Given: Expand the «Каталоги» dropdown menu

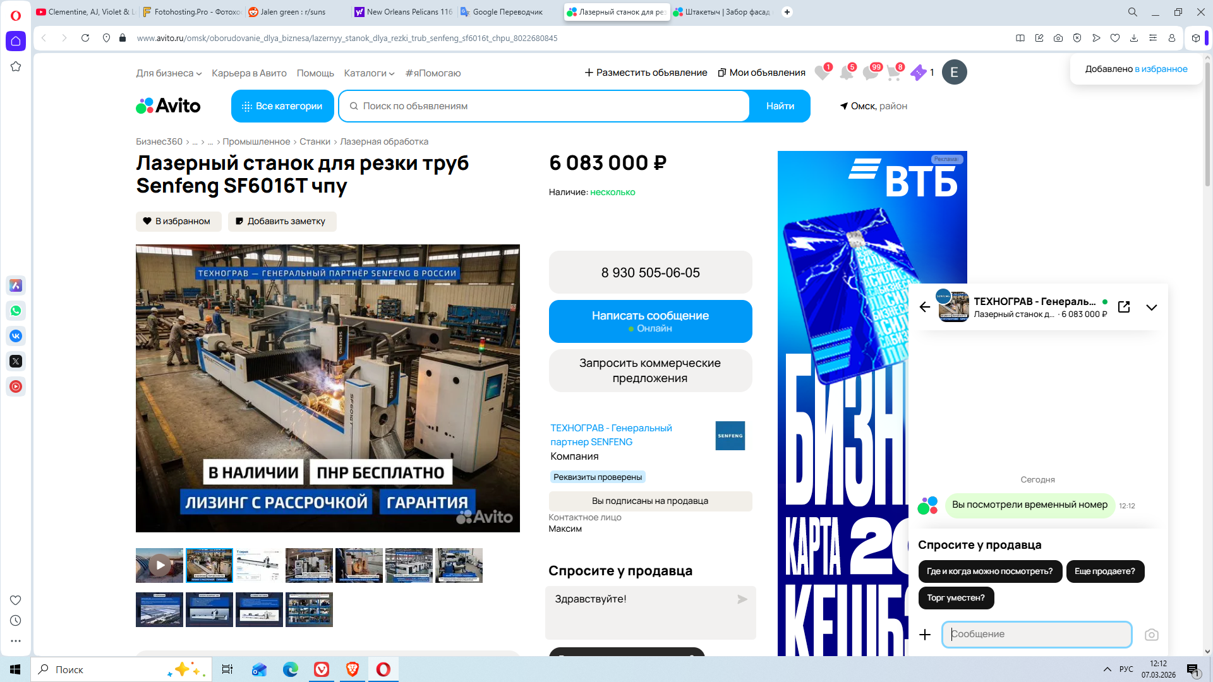Looking at the screenshot, I should tap(368, 73).
